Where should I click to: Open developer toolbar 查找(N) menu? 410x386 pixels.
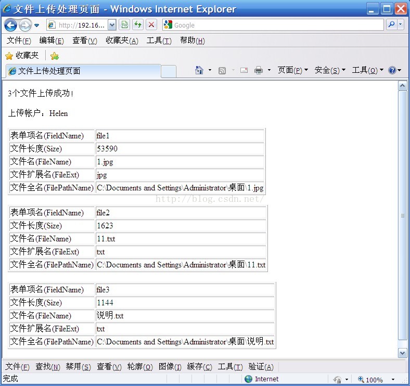pos(48,367)
